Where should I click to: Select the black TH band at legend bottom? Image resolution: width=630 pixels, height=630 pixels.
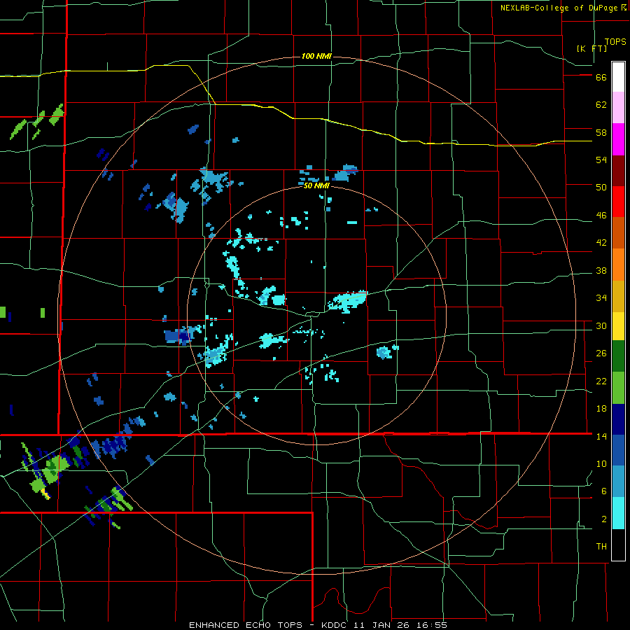(618, 545)
